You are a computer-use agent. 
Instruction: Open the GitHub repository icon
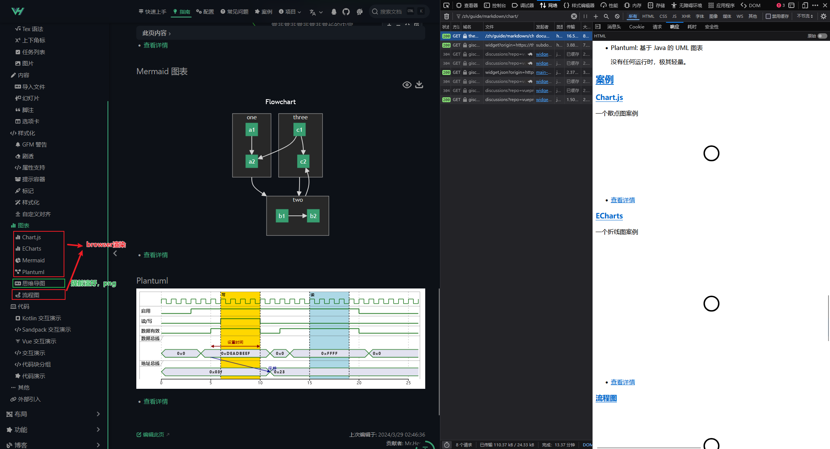(x=346, y=12)
